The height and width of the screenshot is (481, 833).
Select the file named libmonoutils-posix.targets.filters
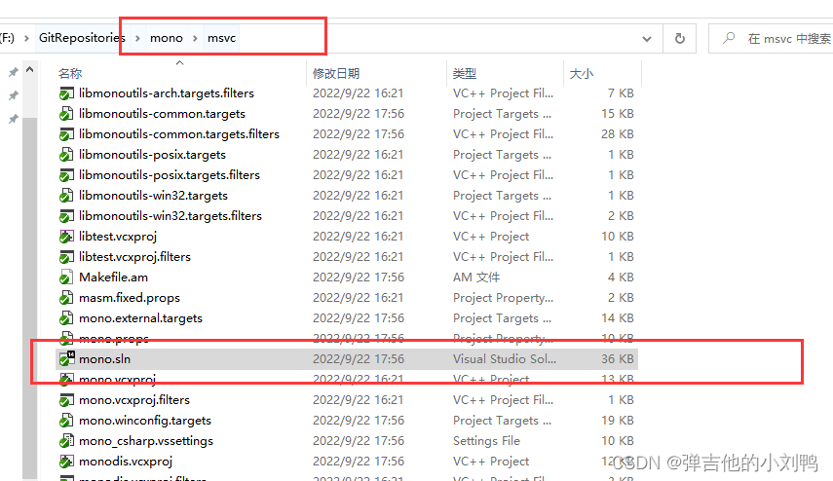(x=170, y=175)
